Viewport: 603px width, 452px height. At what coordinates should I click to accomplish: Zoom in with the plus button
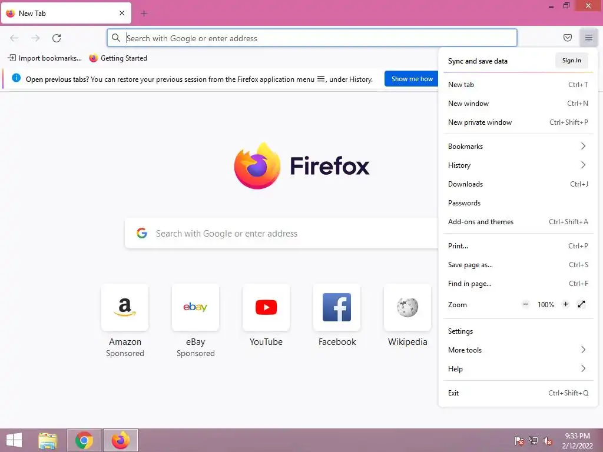pyautogui.click(x=565, y=304)
